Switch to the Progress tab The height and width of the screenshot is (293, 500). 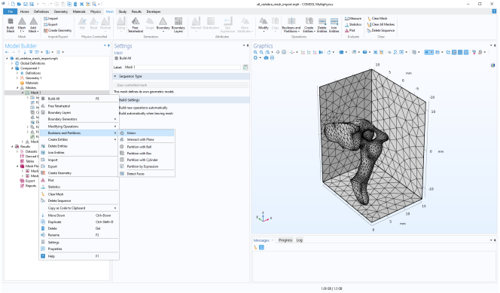(285, 240)
